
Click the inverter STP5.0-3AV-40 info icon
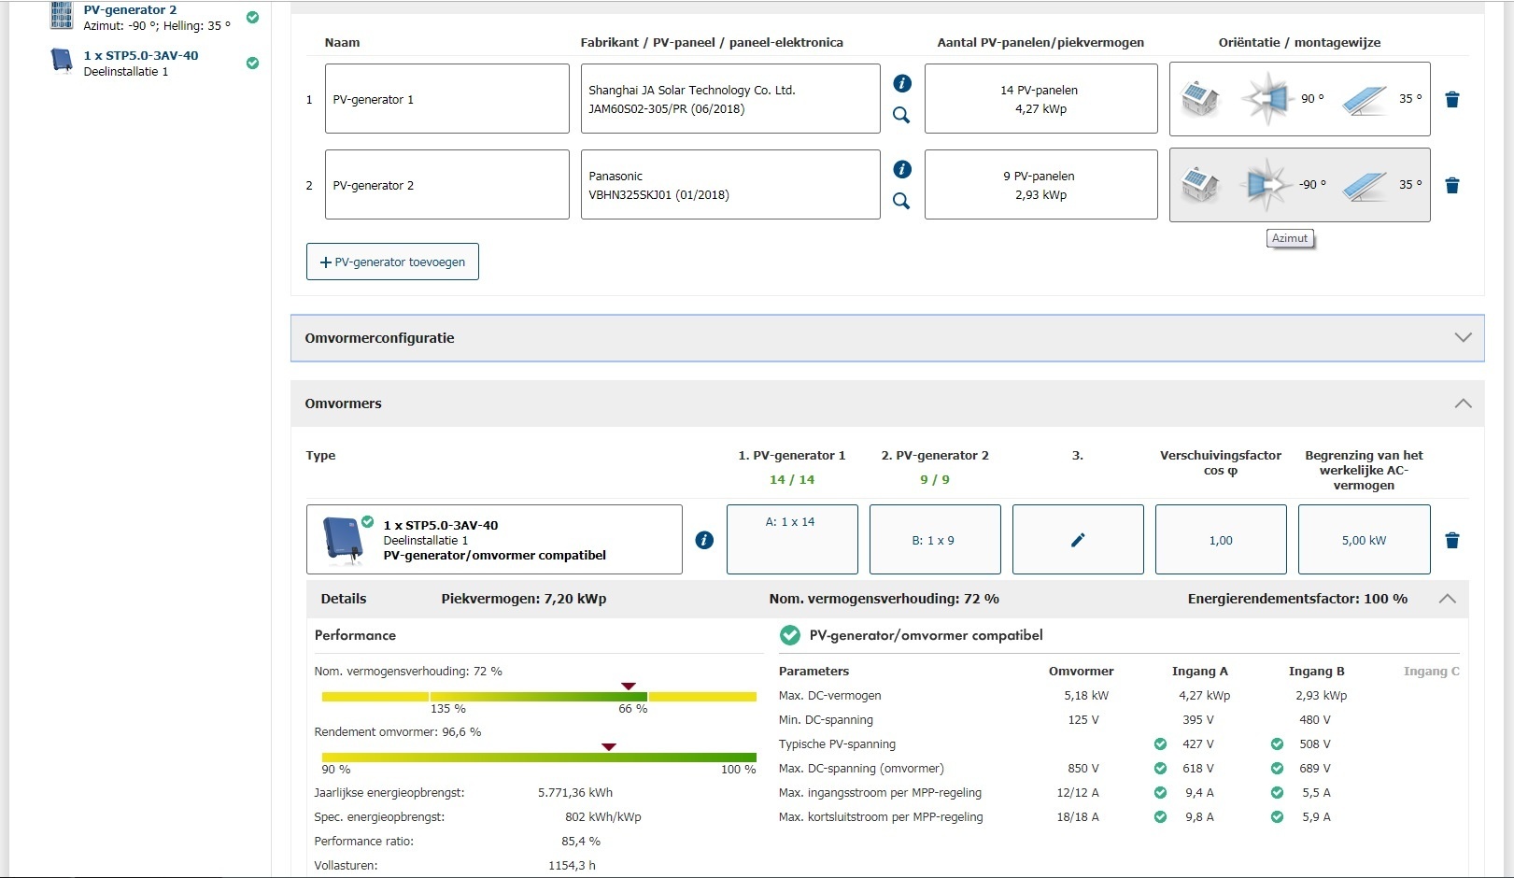[x=704, y=540]
